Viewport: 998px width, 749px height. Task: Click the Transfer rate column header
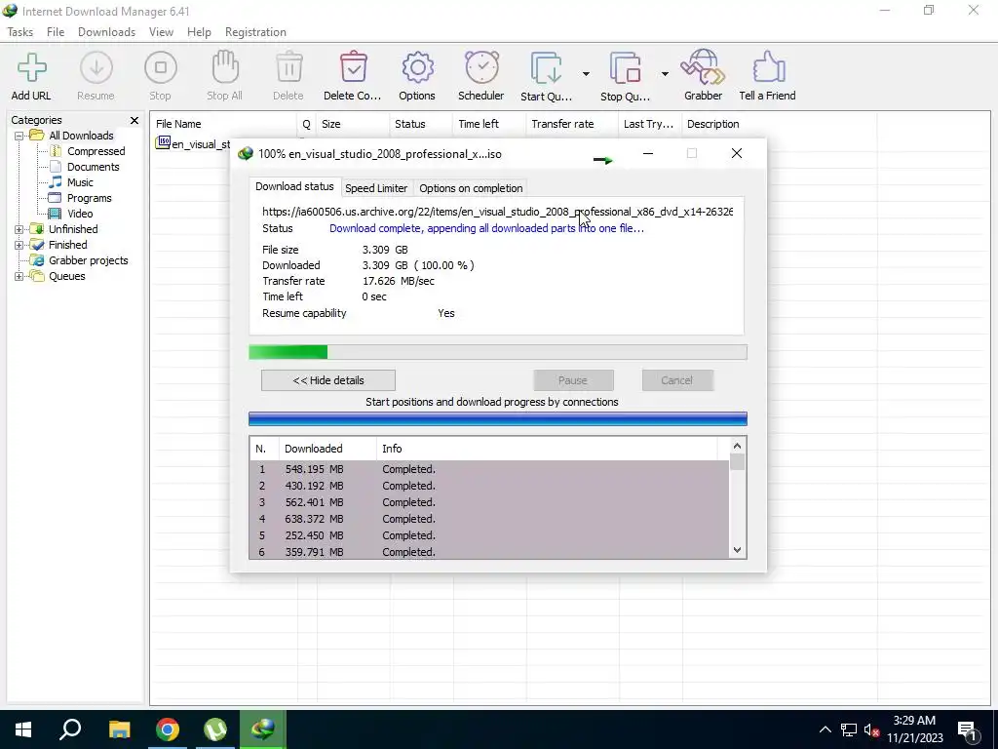(x=572, y=124)
